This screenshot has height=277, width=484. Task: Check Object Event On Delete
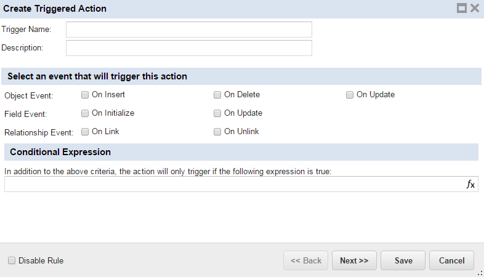point(217,95)
